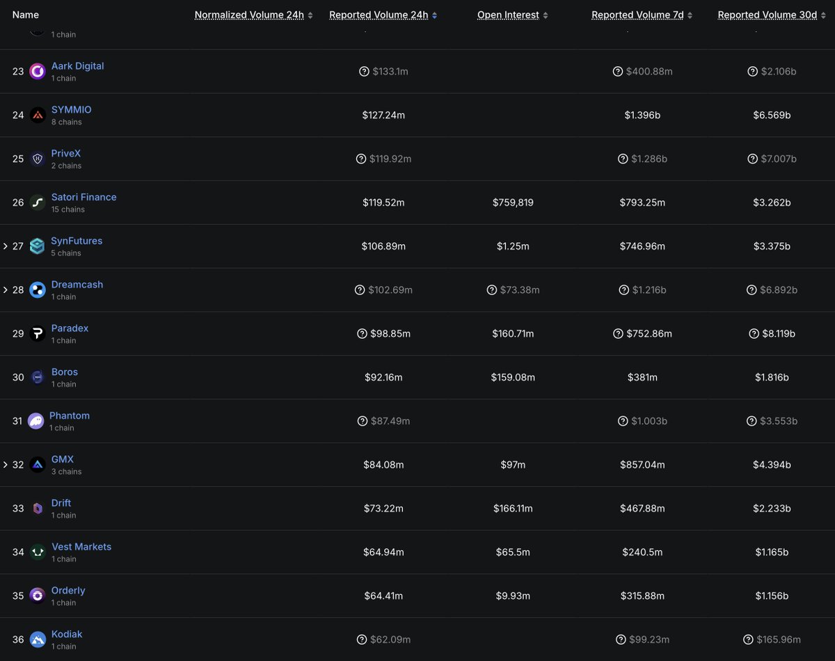This screenshot has height=661, width=835.
Task: Click the Satori Finance logo icon
Action: 38,203
